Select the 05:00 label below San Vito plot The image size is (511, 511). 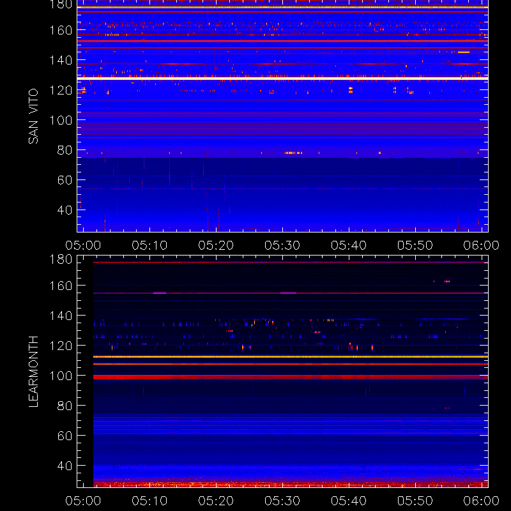tap(83, 245)
